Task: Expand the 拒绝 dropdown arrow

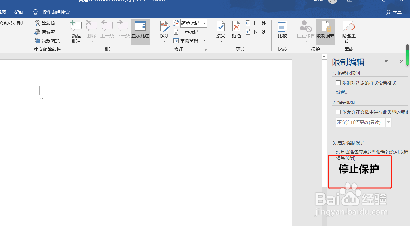Action: pos(237,41)
